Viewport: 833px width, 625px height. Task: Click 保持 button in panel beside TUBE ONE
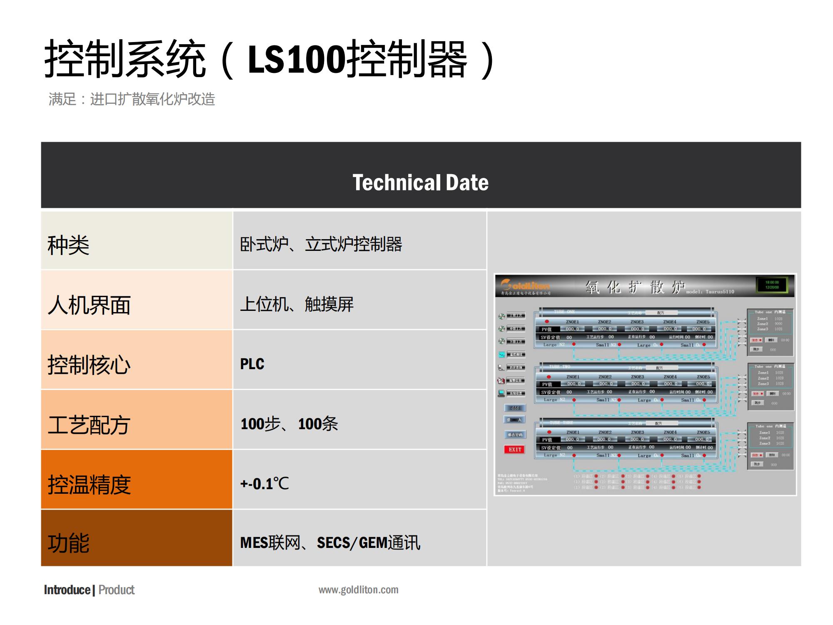click(x=756, y=340)
